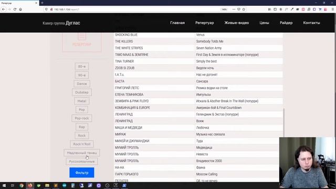
Task: Click the shopping cart extension icon
Action: tap(320, 9)
